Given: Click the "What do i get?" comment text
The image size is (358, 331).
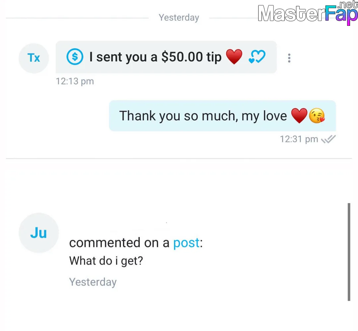Looking at the screenshot, I should 106,261.
